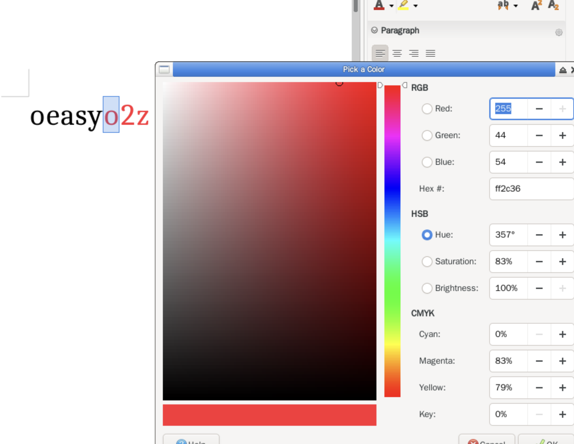Confirm color with OK button
The height and width of the screenshot is (444, 574).
click(x=546, y=440)
